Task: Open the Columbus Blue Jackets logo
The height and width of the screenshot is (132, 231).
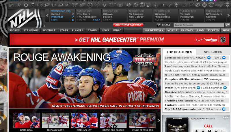Action: point(68,5)
